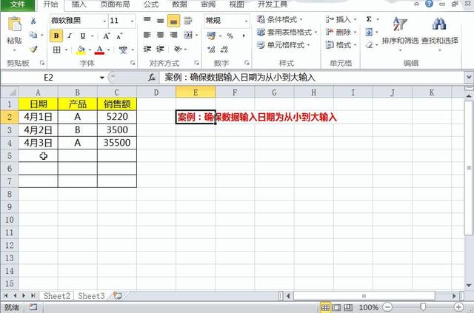
Task: Open the font name dropdown
Action: click(104, 21)
